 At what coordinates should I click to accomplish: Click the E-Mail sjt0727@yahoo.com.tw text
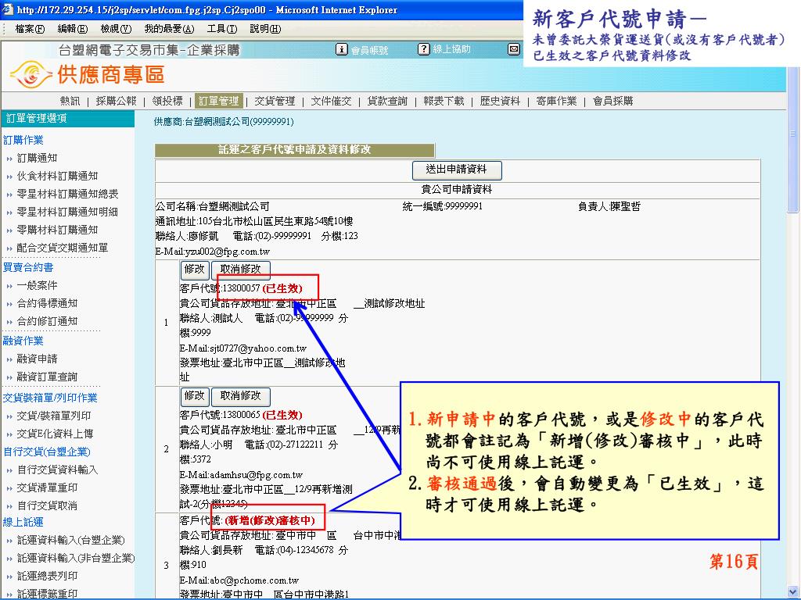point(243,348)
